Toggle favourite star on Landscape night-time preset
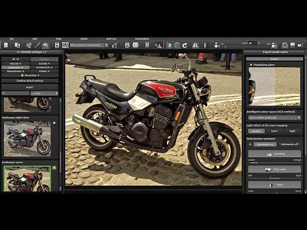This screenshot has width=307, height=230. coord(54,123)
